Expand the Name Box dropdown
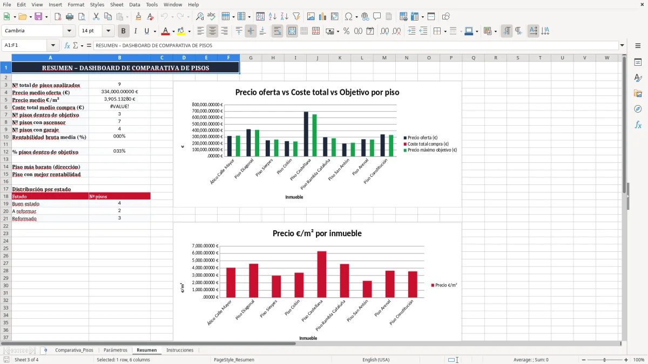This screenshot has height=364, width=648. (53, 46)
